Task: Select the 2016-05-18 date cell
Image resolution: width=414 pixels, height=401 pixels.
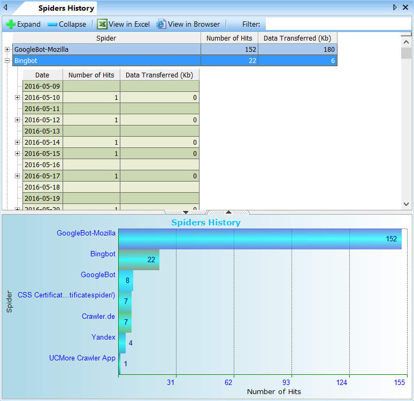Action: [x=42, y=187]
